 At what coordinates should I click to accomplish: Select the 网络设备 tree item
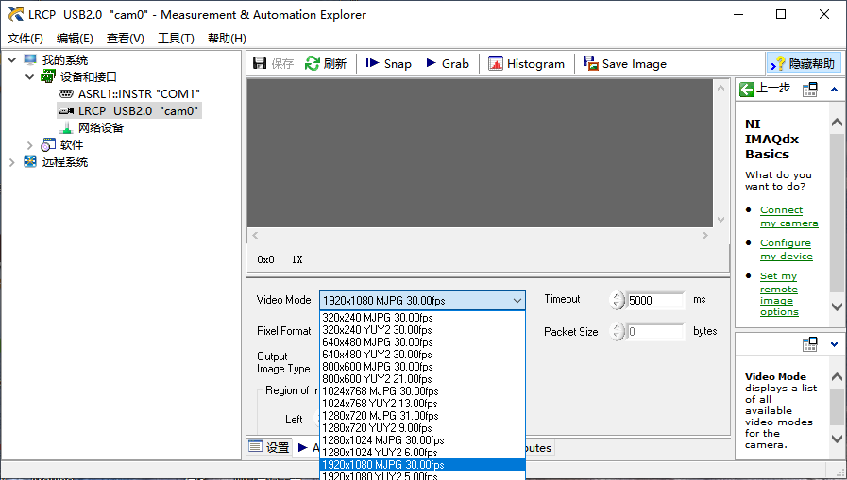coord(101,128)
